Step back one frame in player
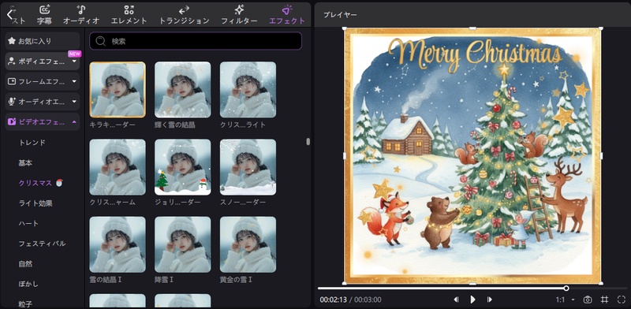The height and width of the screenshot is (309, 631). 457,300
